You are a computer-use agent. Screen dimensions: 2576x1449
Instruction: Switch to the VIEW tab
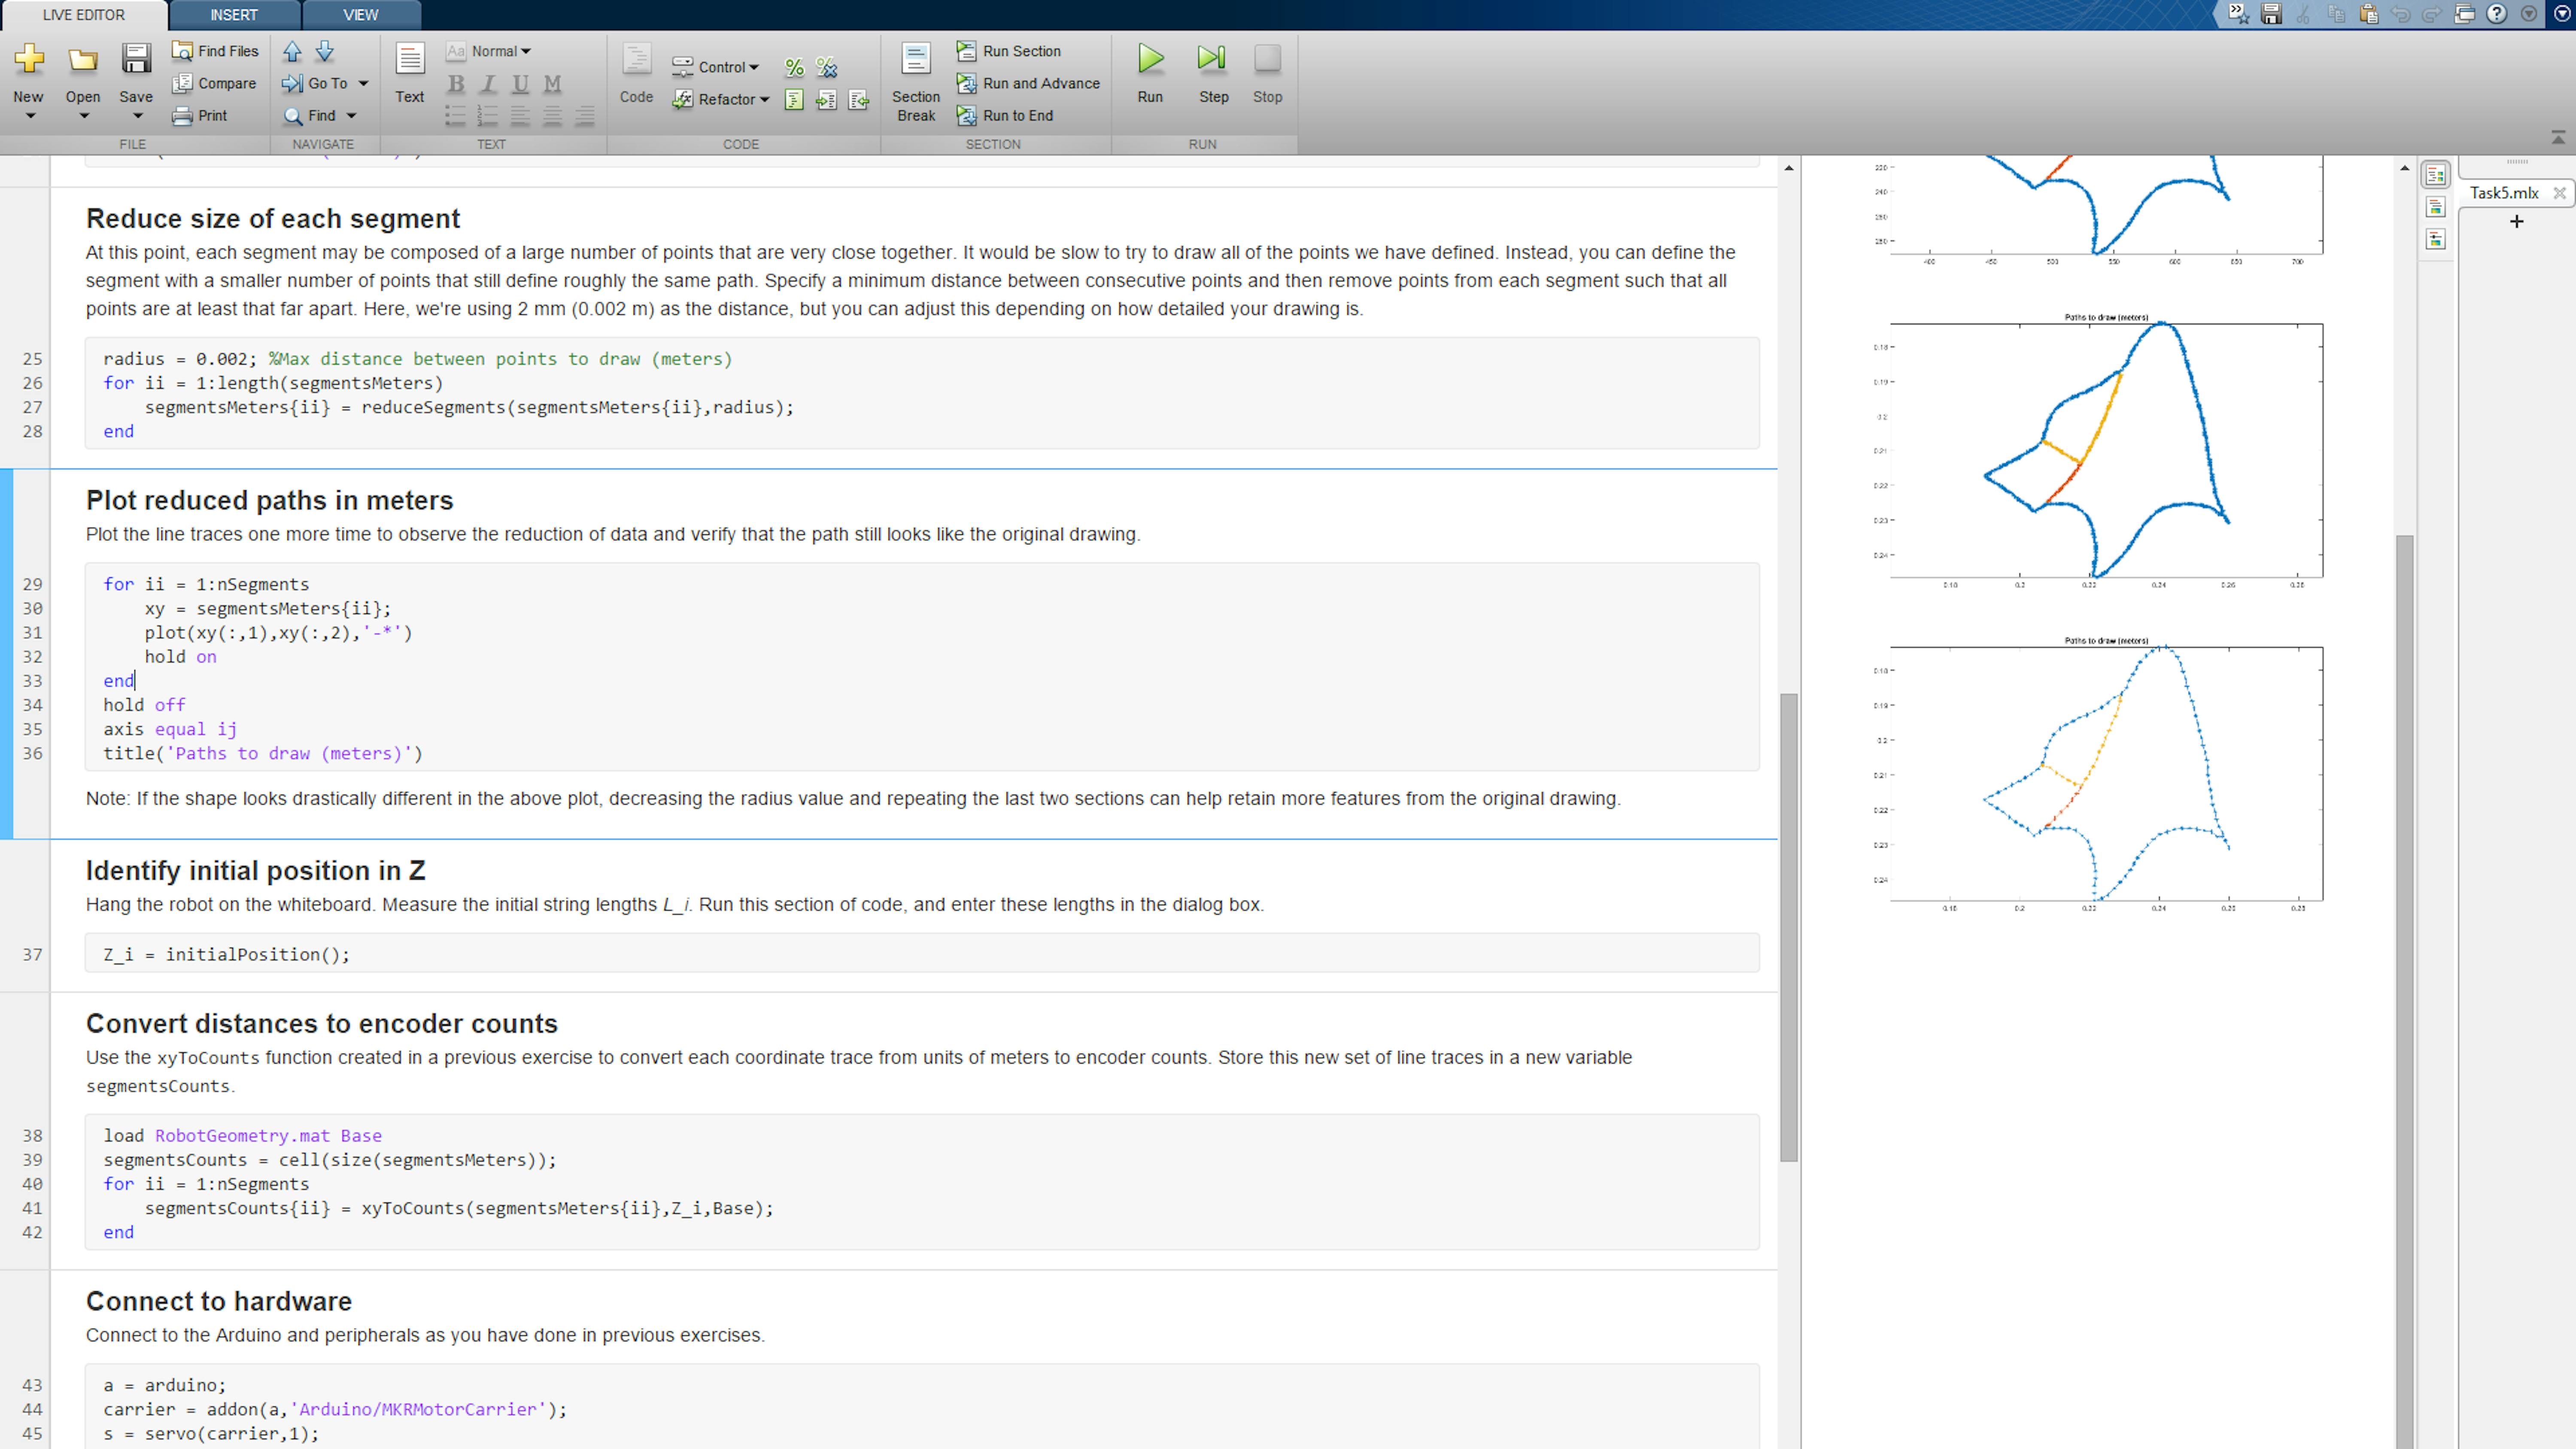tap(361, 15)
